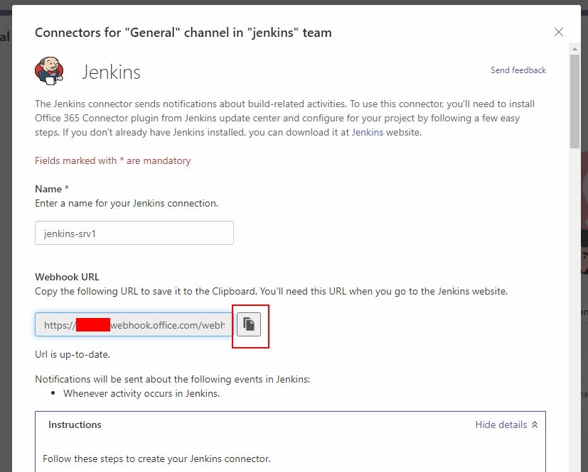
Task: Click the X to dismiss the connectors dialog
Action: point(559,32)
